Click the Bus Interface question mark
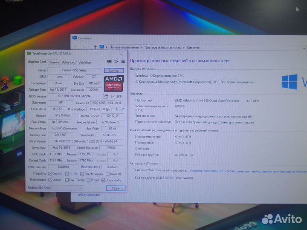 coord(123,109)
